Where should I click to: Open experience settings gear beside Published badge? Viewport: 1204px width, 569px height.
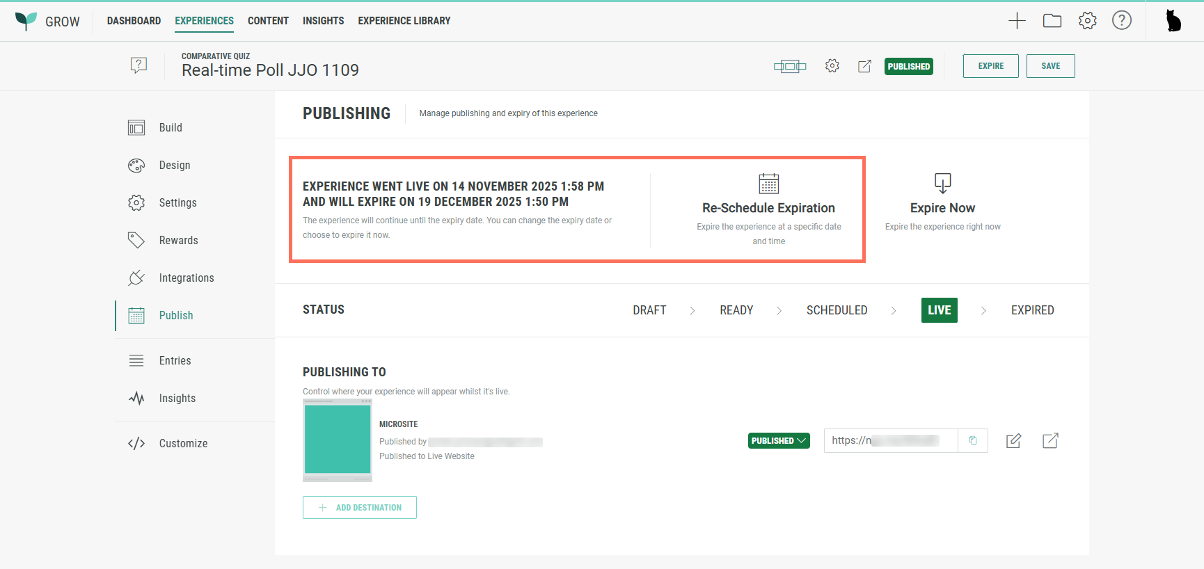[832, 66]
